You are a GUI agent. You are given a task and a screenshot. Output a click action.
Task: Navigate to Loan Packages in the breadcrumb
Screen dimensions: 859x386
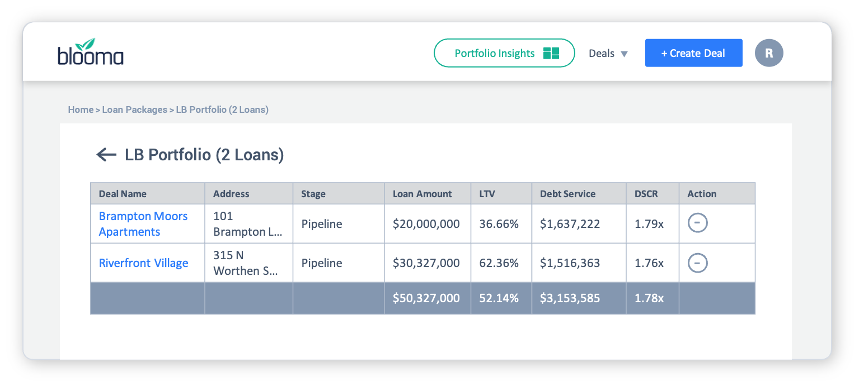coord(135,109)
